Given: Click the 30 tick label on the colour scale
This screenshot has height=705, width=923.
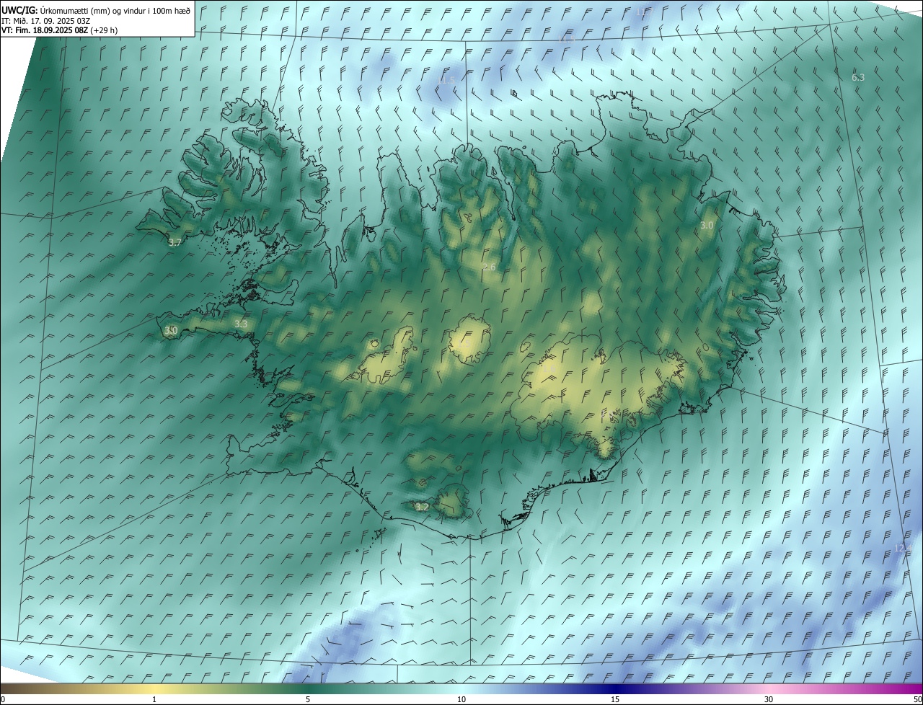Looking at the screenshot, I should 769,699.
